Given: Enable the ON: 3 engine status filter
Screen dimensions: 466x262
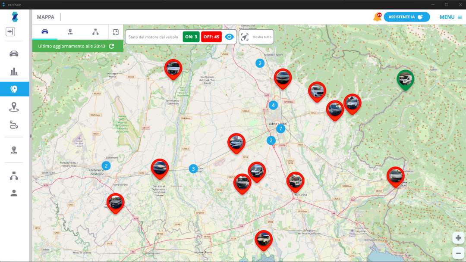Looking at the screenshot, I should point(192,37).
